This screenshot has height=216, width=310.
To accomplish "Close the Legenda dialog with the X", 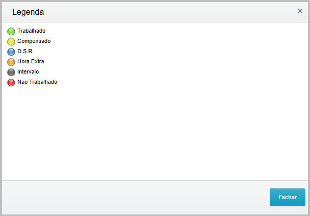I will pos(300,11).
